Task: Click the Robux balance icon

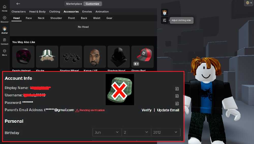Action: click(247, 3)
